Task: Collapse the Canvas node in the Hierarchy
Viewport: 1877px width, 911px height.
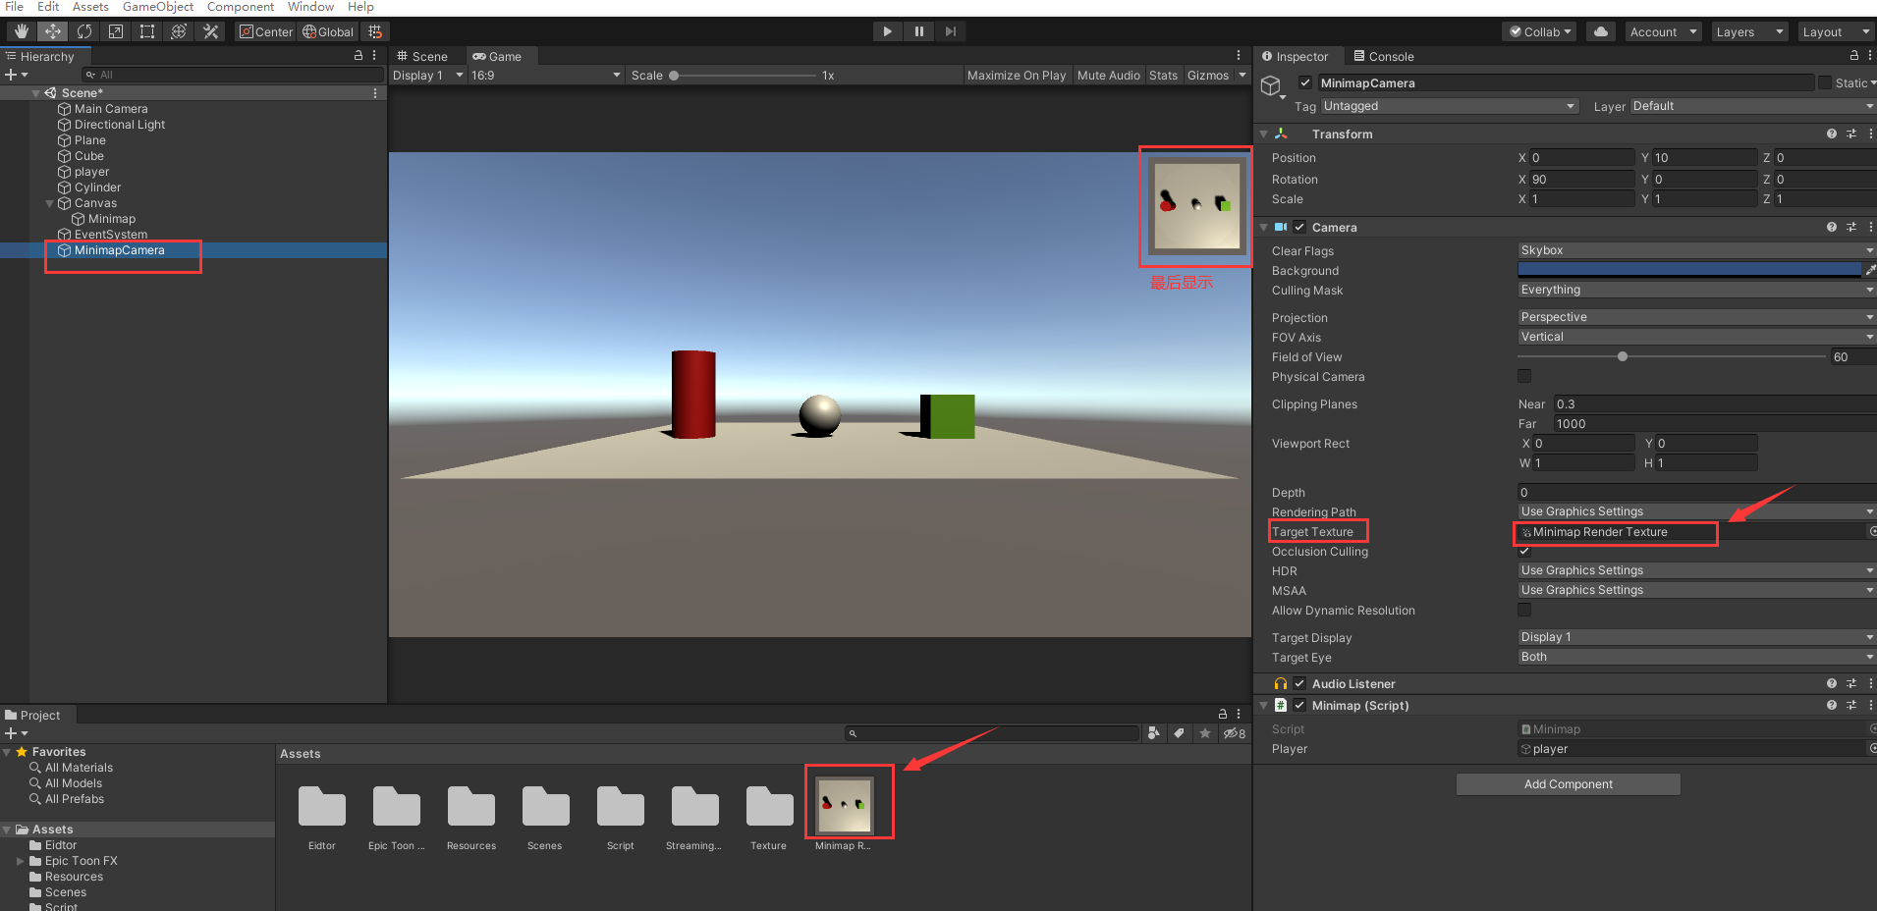Action: (49, 203)
